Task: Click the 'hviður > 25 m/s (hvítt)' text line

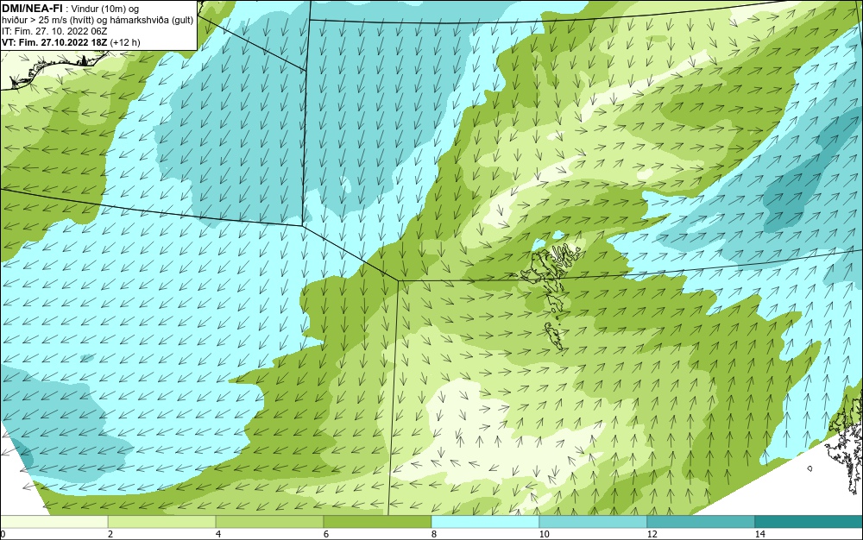Action: [x=98, y=21]
